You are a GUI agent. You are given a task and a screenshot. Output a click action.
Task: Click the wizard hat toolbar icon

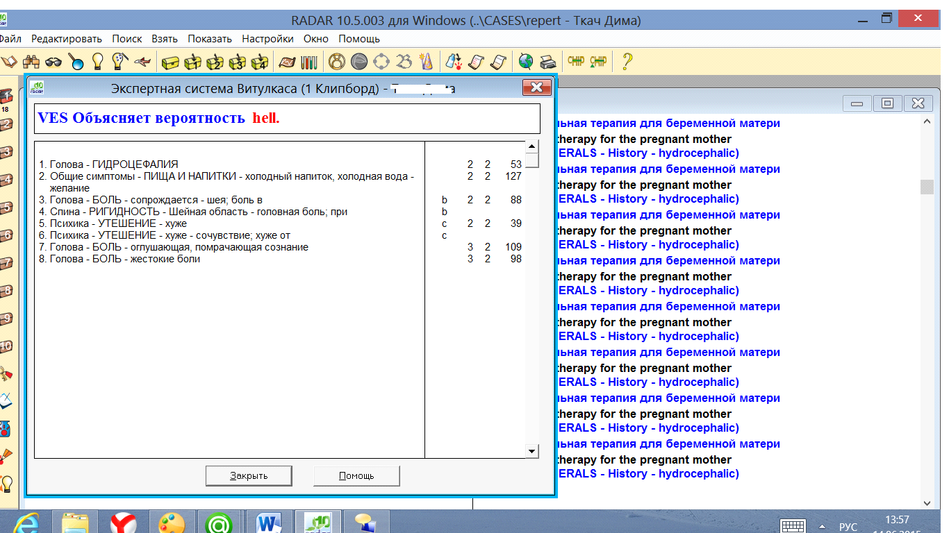[x=426, y=62]
